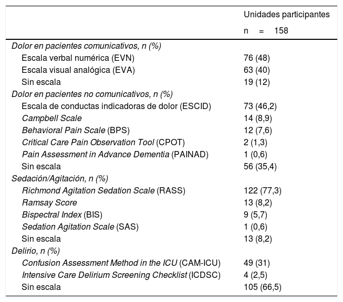Select 'Richmond Agitation Sedation Scale (RASS)' row

coord(103,191)
